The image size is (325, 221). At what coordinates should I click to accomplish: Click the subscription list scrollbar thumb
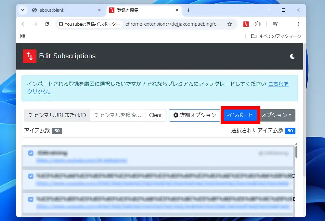click(296, 152)
